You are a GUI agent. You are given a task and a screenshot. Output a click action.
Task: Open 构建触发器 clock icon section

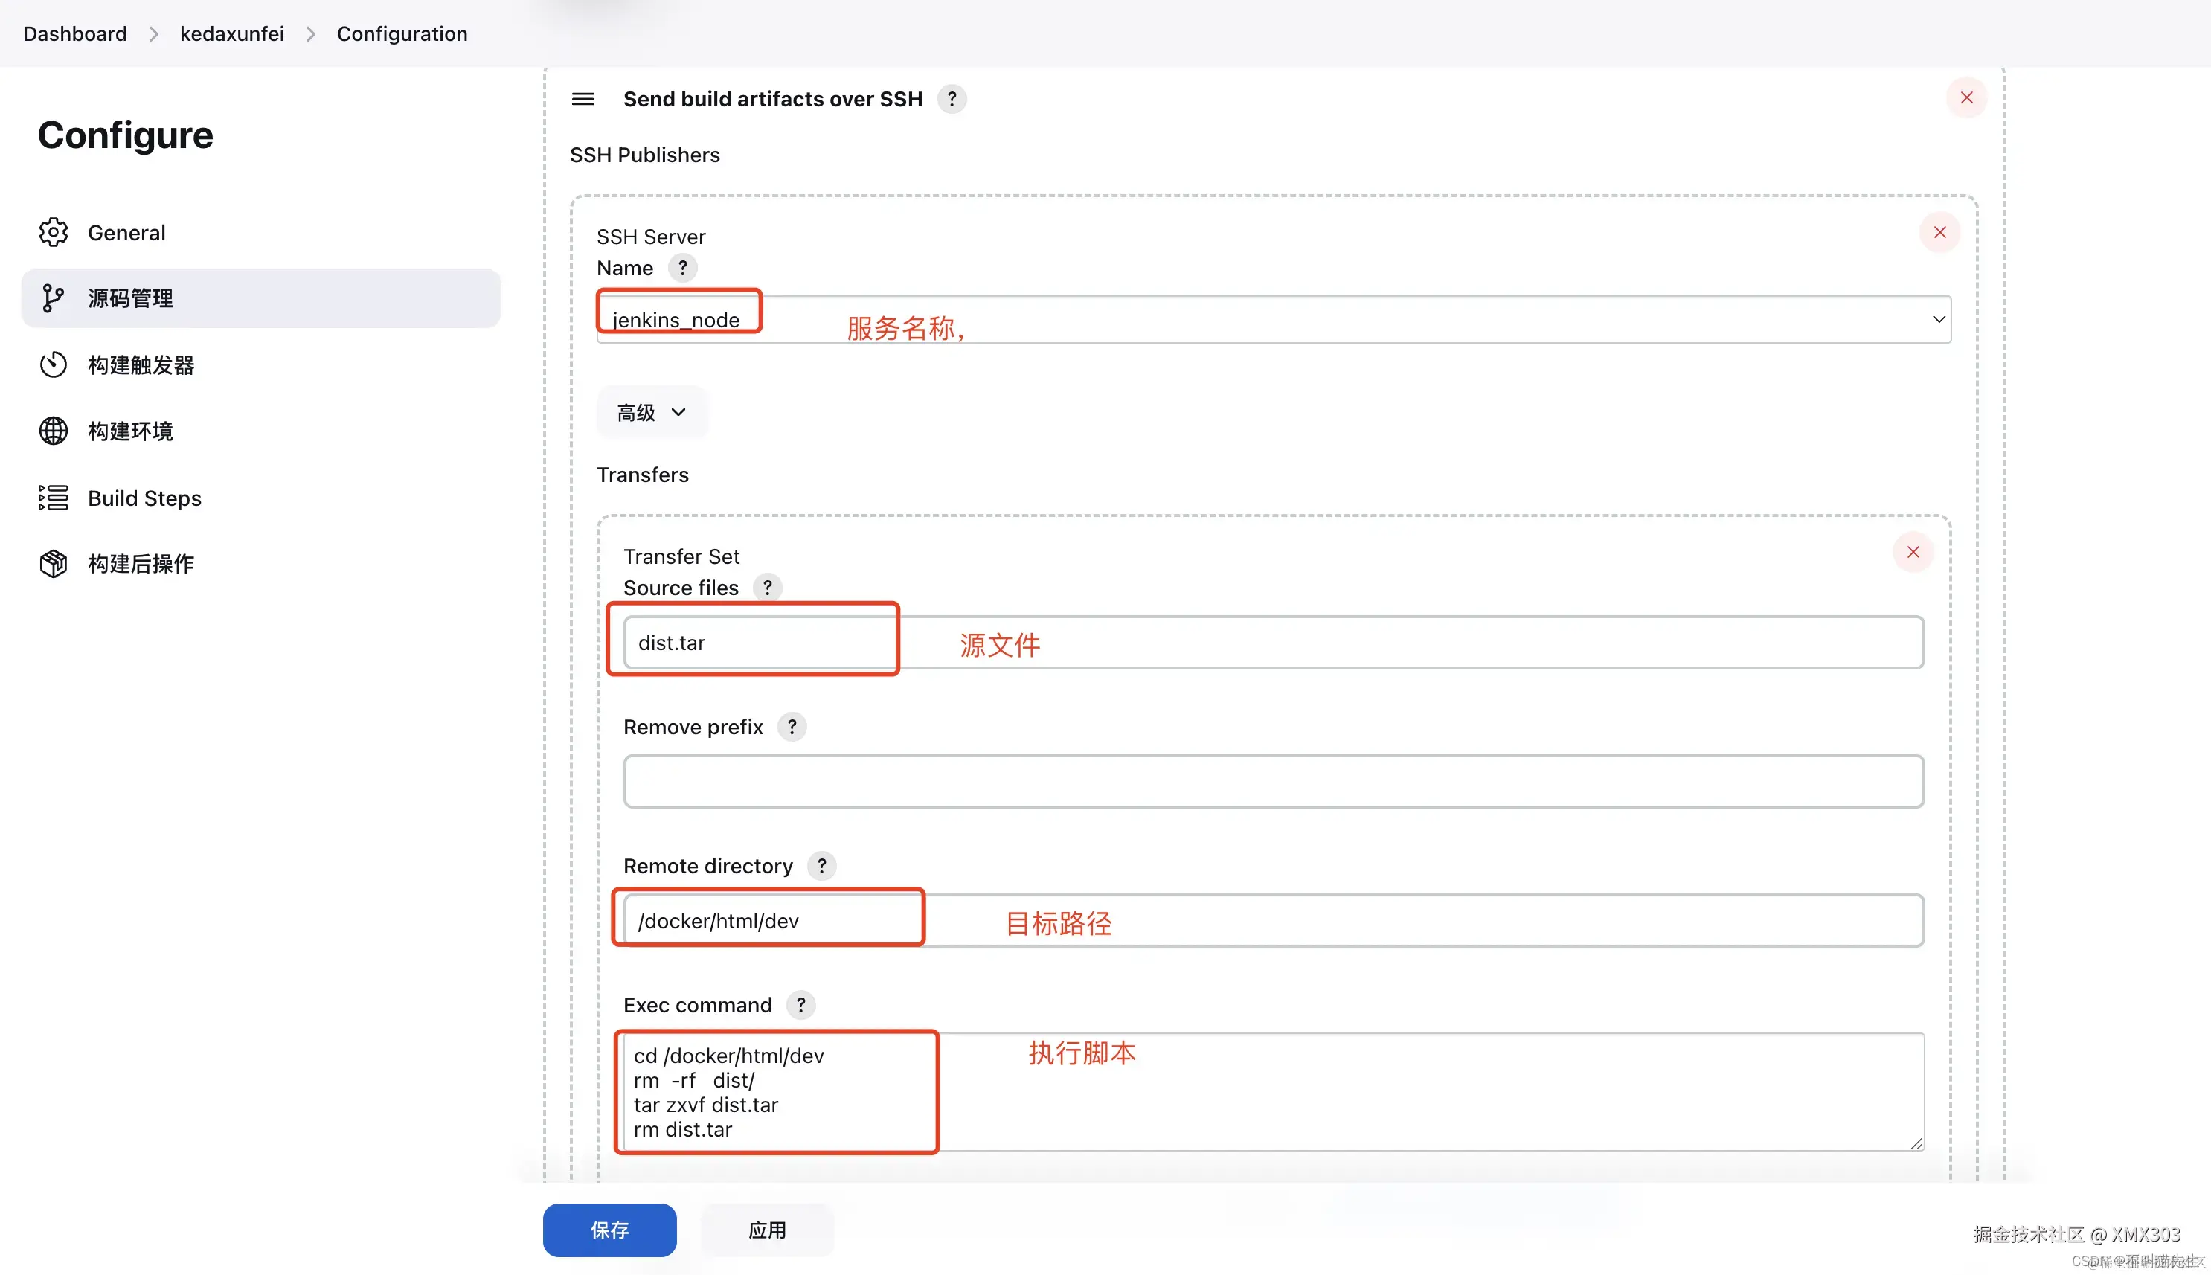point(53,364)
